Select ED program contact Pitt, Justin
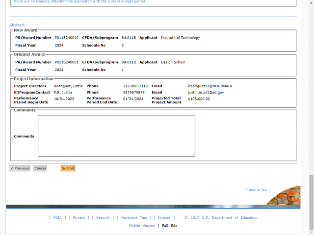 pos(63,93)
